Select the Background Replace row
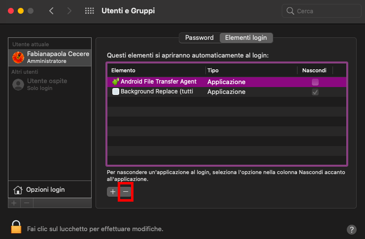The image size is (365, 239). (x=227, y=91)
